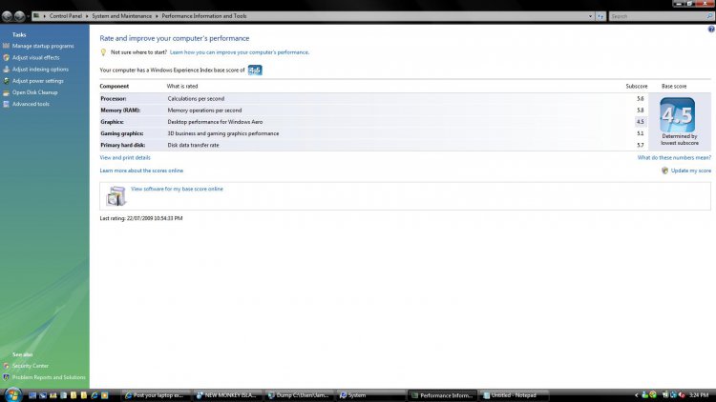Image resolution: width=716 pixels, height=402 pixels.
Task: Click 'Disk data transfer rate' text
Action: click(193, 146)
